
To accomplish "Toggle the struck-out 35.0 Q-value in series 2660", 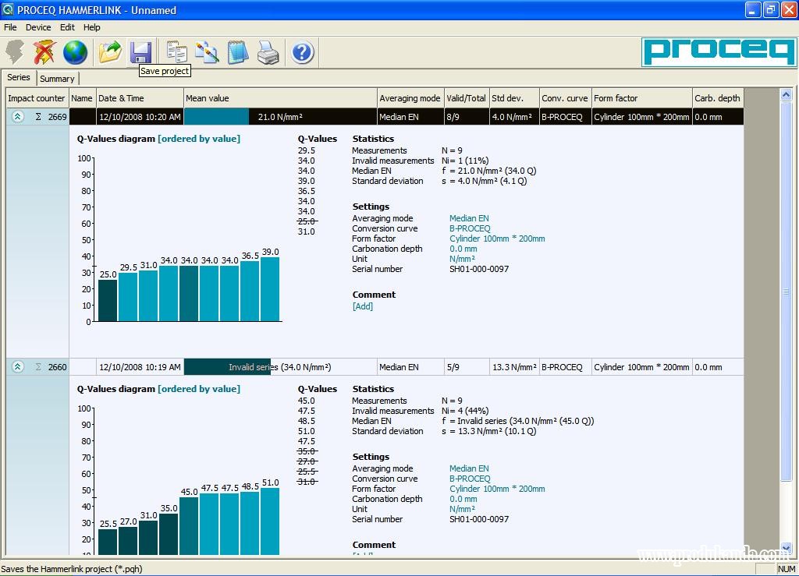I will 306,451.
